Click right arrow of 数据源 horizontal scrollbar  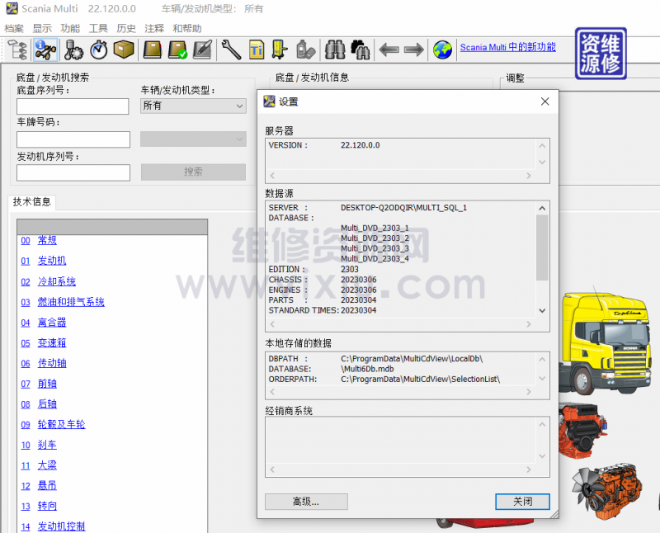529,324
